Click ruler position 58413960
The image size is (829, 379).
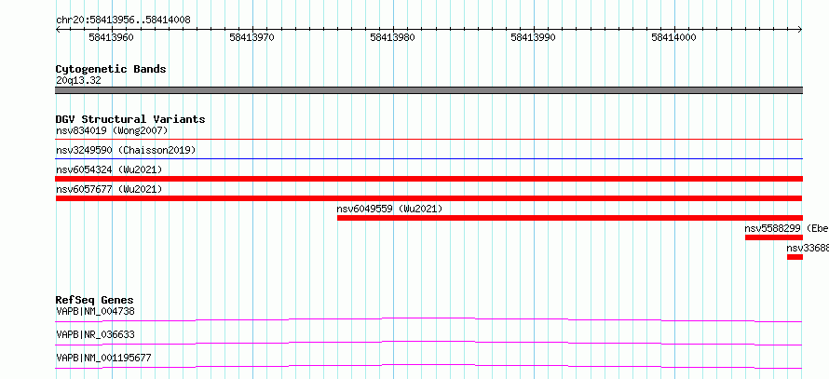pyautogui.click(x=111, y=37)
